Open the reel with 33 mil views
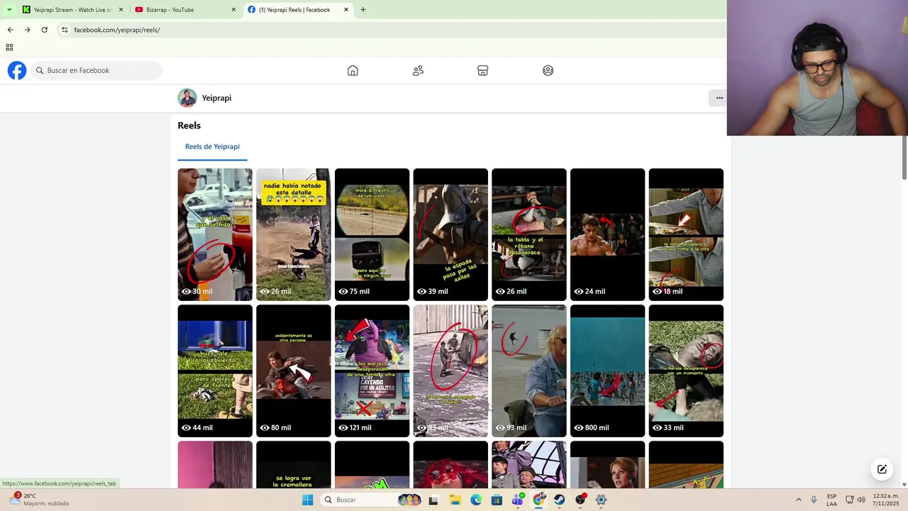 (686, 370)
